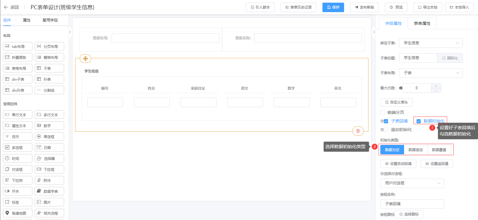This screenshot has height=220, width=478.
Task: Click the back arrow to return
Action: (x=6, y=7)
